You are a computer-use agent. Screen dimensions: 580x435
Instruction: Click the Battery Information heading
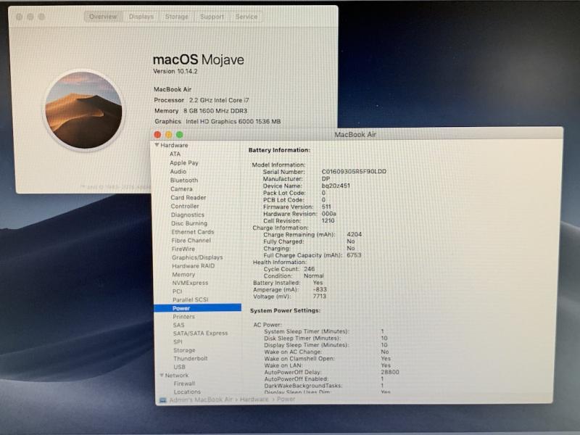click(279, 150)
